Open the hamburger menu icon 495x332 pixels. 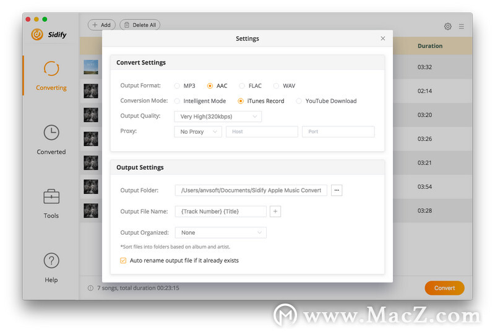tap(461, 26)
